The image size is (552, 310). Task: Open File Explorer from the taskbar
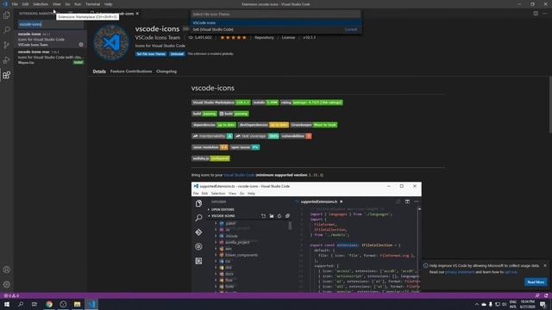pos(77,304)
